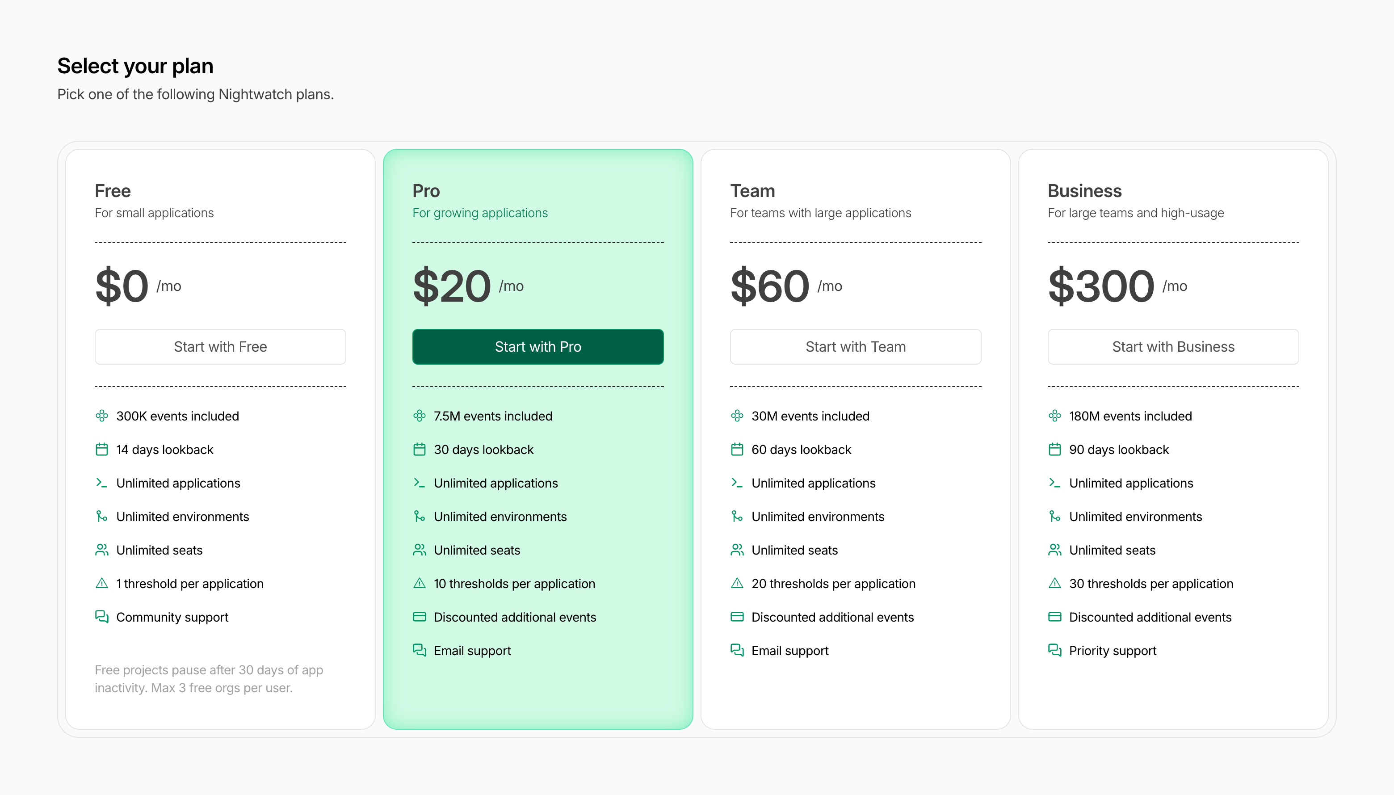Click the Team plan heading
This screenshot has width=1394, height=795.
click(752, 191)
